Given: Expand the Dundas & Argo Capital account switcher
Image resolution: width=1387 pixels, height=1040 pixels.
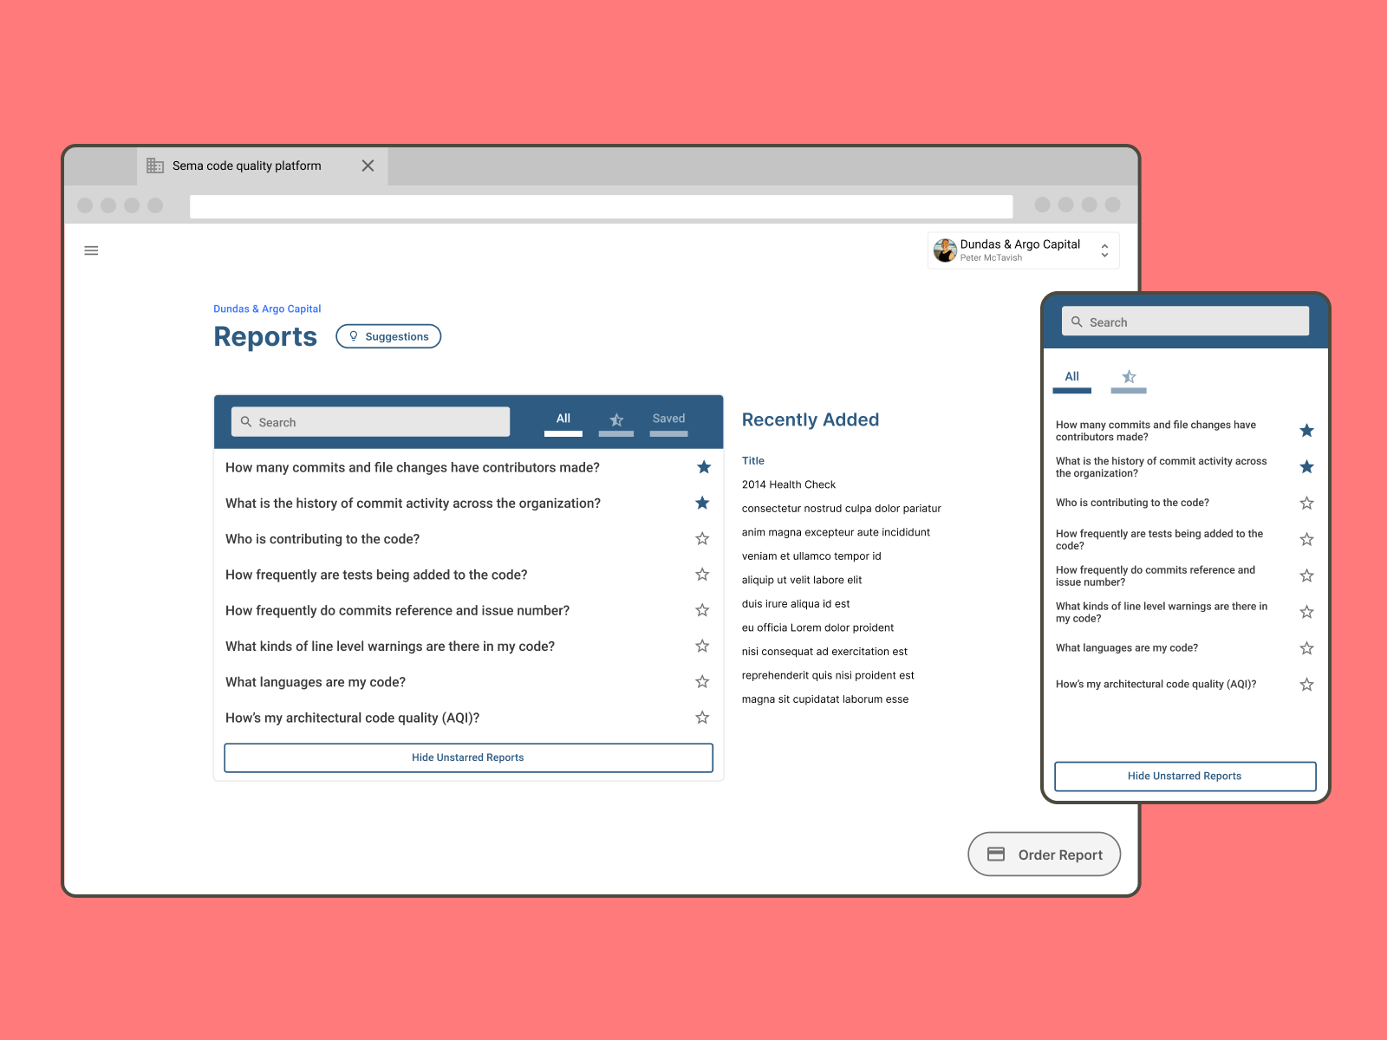Looking at the screenshot, I should (1104, 250).
